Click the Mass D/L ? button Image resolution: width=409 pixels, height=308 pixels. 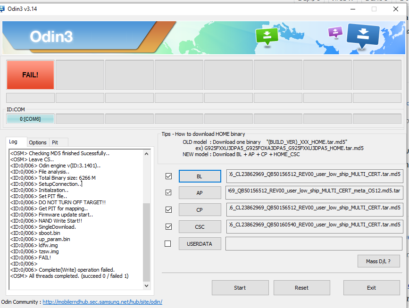click(378, 261)
